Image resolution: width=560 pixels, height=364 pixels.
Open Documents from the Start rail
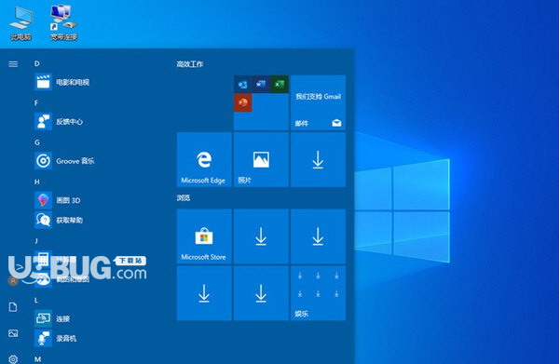[x=13, y=307]
